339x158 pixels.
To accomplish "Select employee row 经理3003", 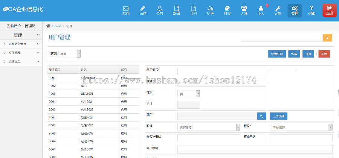I will 93,134.
